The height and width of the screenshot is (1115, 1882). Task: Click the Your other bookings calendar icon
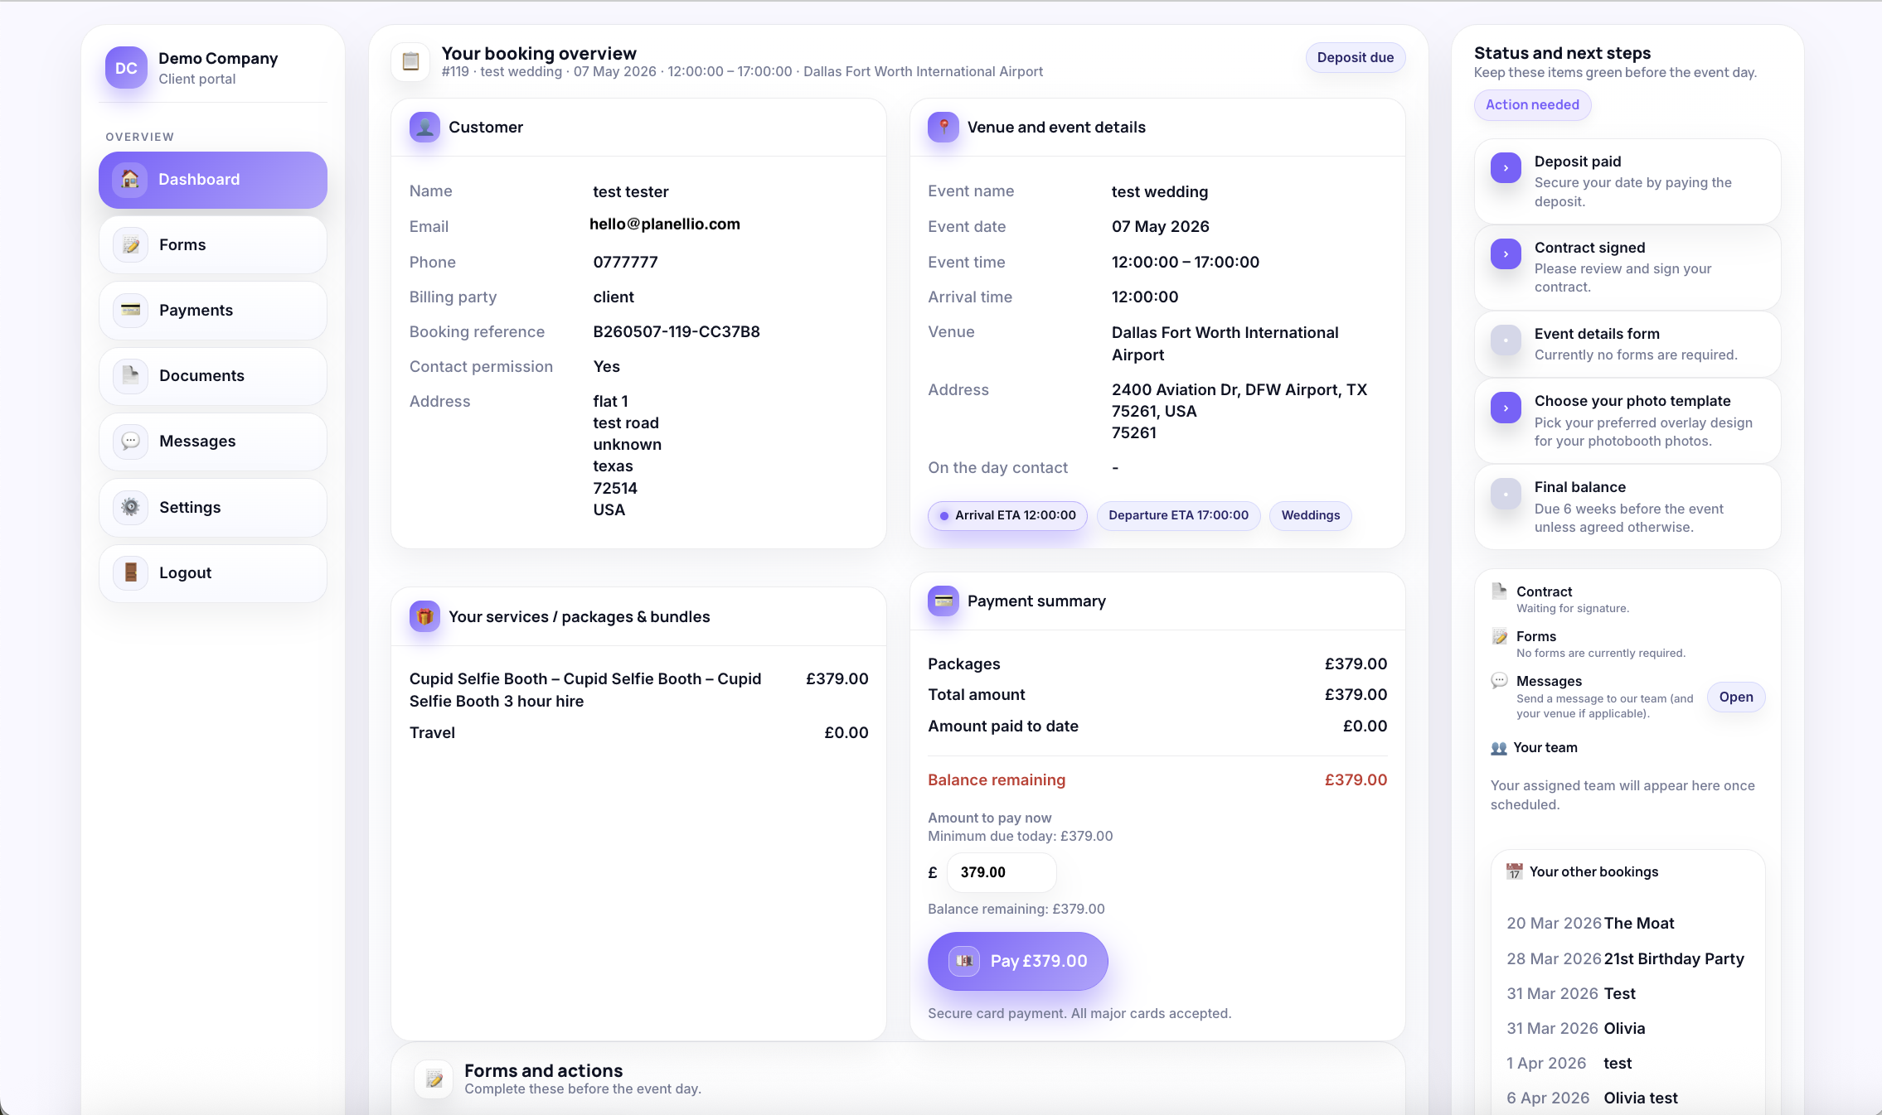click(x=1515, y=871)
